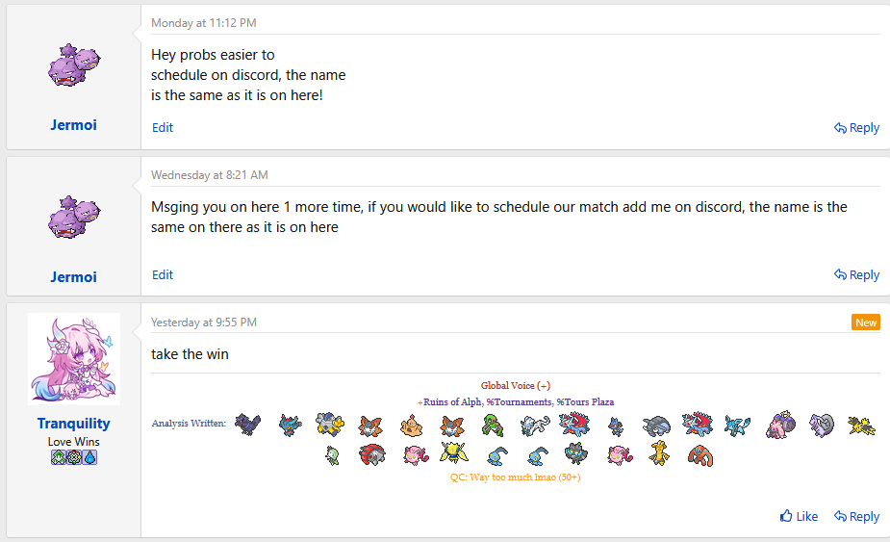Click the reply arrow on Tranquility's post
The image size is (890, 542).
click(x=841, y=516)
